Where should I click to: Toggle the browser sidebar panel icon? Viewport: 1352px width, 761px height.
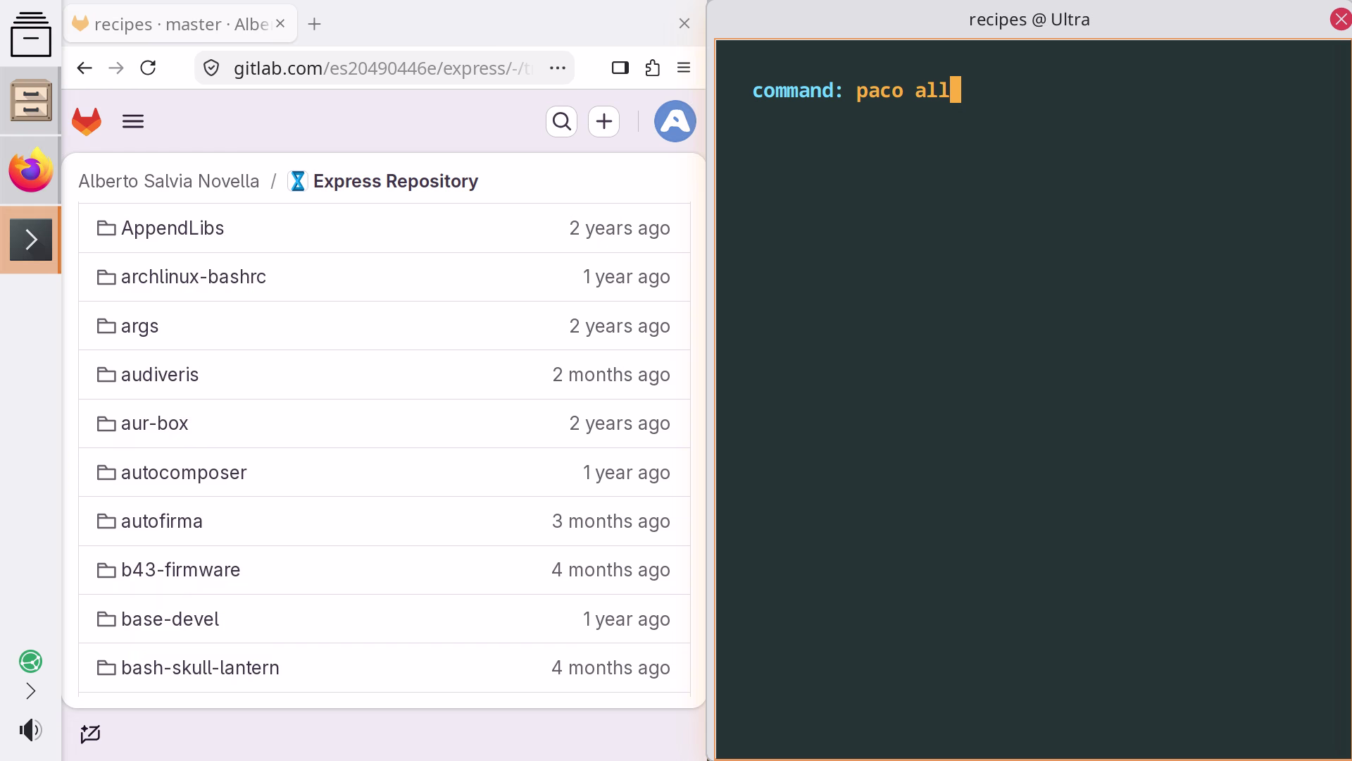click(x=620, y=68)
